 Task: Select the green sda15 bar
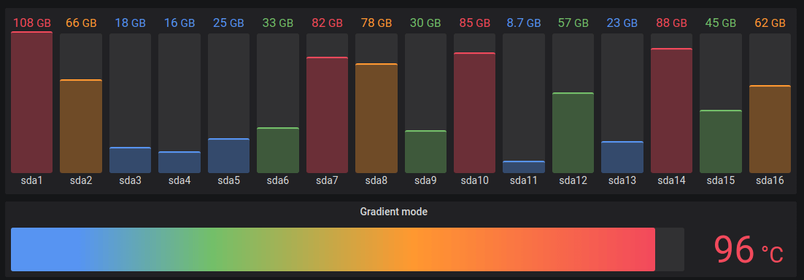point(721,142)
